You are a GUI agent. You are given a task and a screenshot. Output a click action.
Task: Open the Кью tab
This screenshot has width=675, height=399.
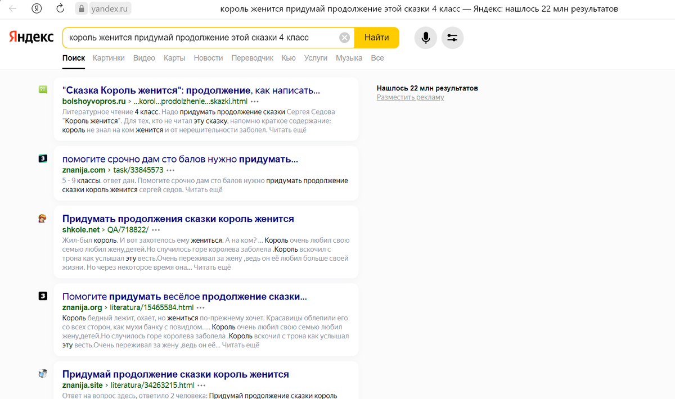click(289, 58)
